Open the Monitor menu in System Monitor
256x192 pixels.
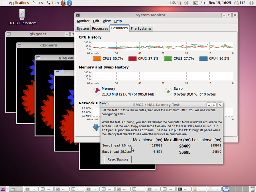pyautogui.click(x=83, y=21)
